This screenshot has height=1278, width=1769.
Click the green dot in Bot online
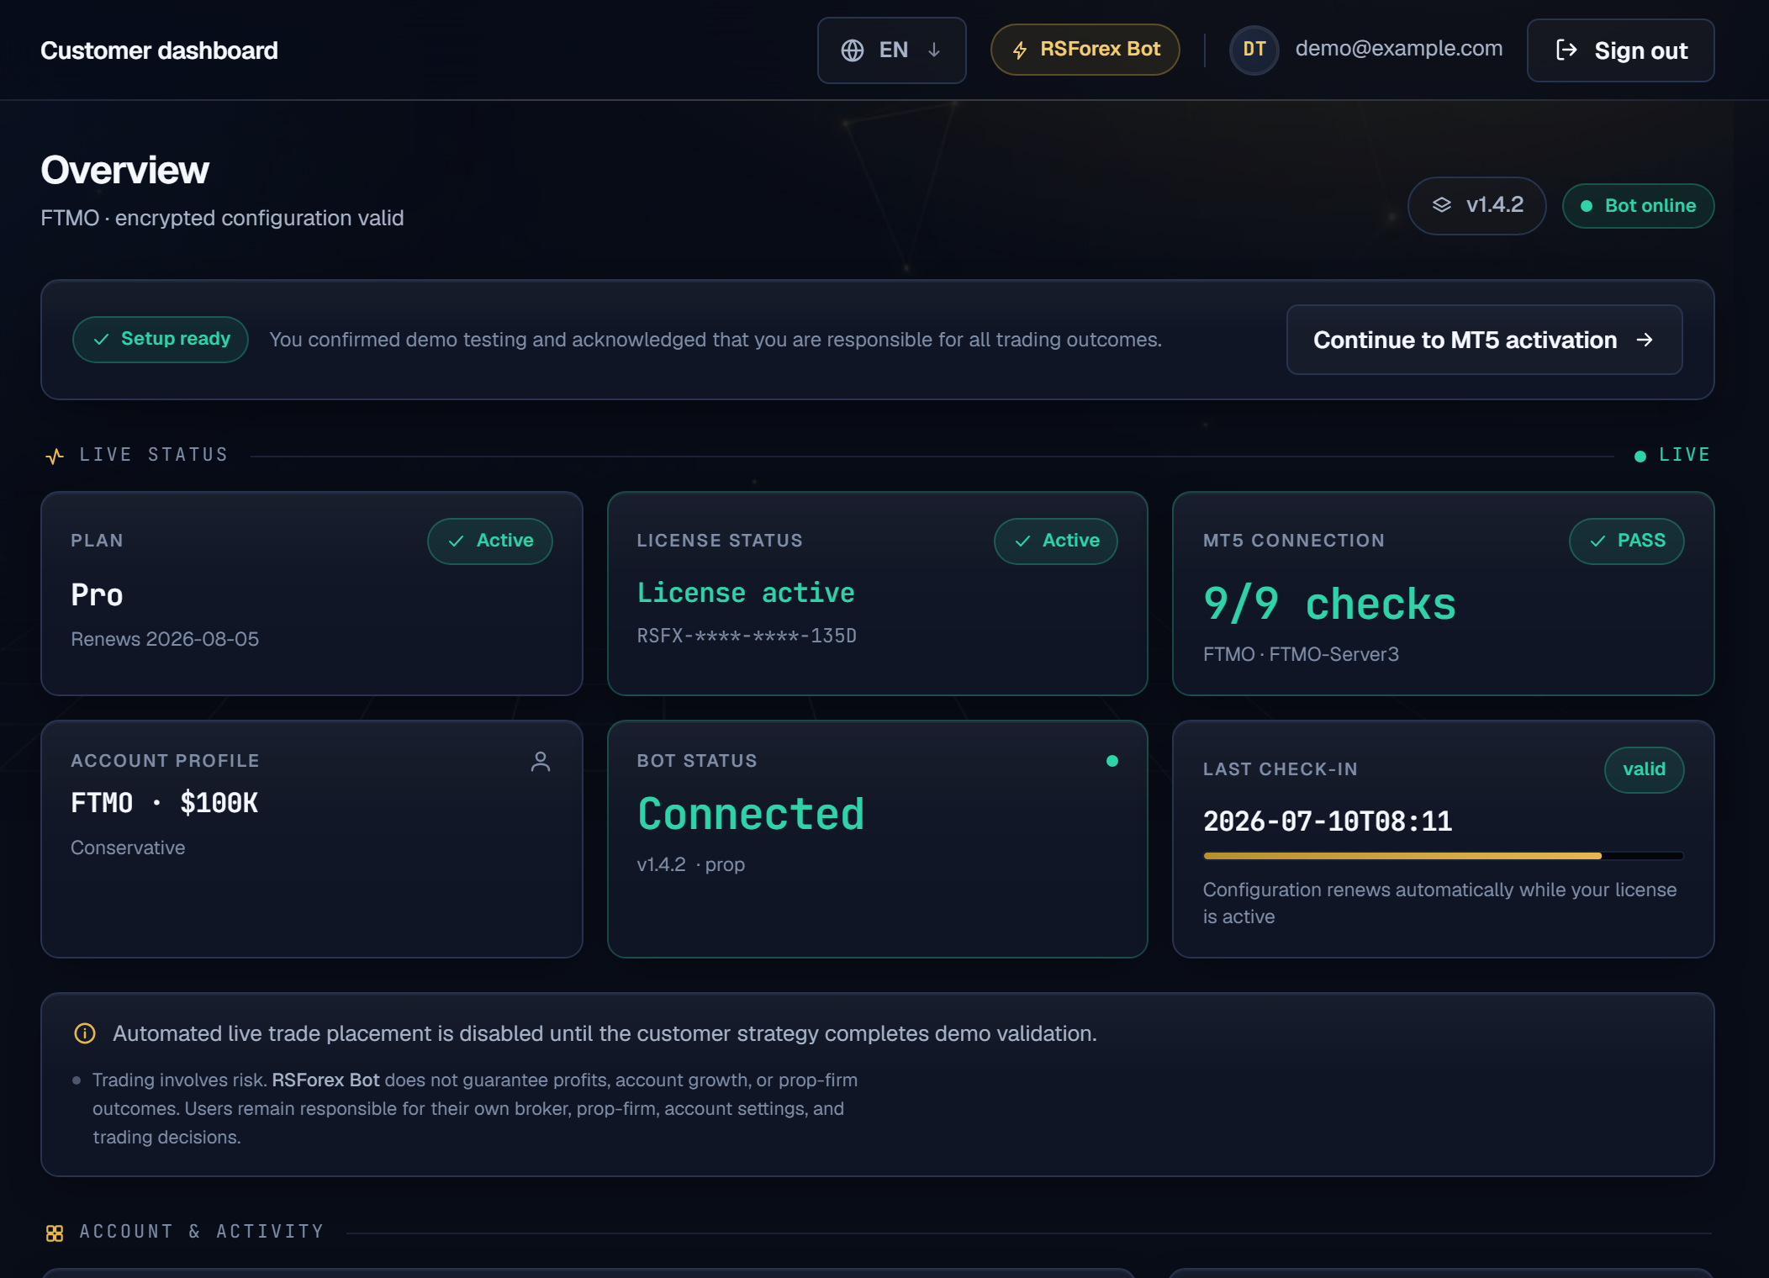tap(1587, 206)
